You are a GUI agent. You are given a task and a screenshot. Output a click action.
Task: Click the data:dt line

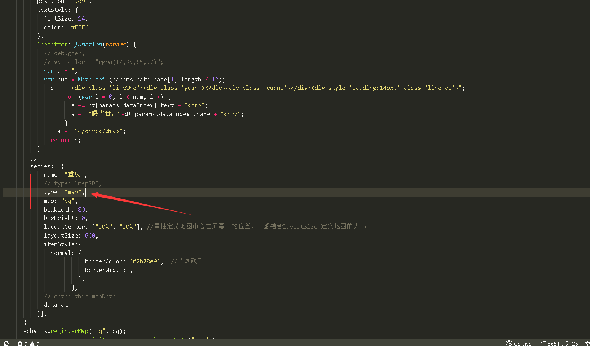pyautogui.click(x=56, y=305)
